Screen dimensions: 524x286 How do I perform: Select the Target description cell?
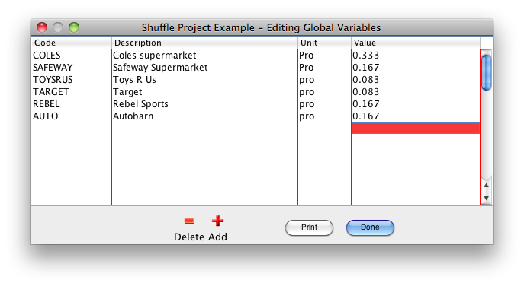(204, 92)
